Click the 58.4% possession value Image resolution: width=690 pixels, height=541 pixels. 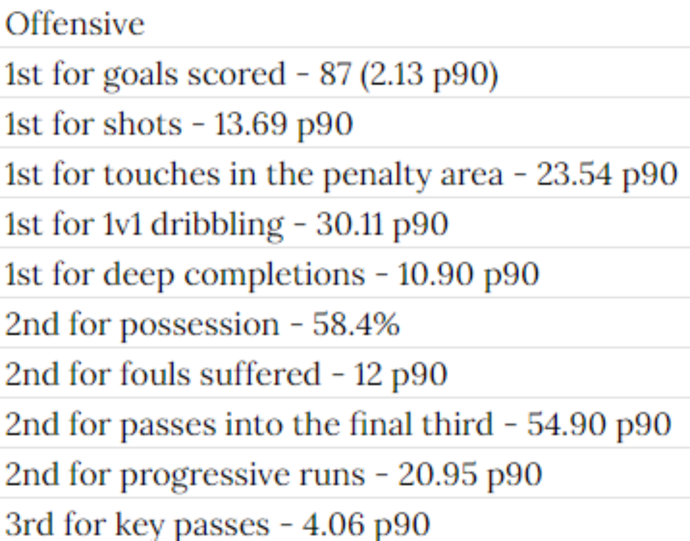point(356,324)
